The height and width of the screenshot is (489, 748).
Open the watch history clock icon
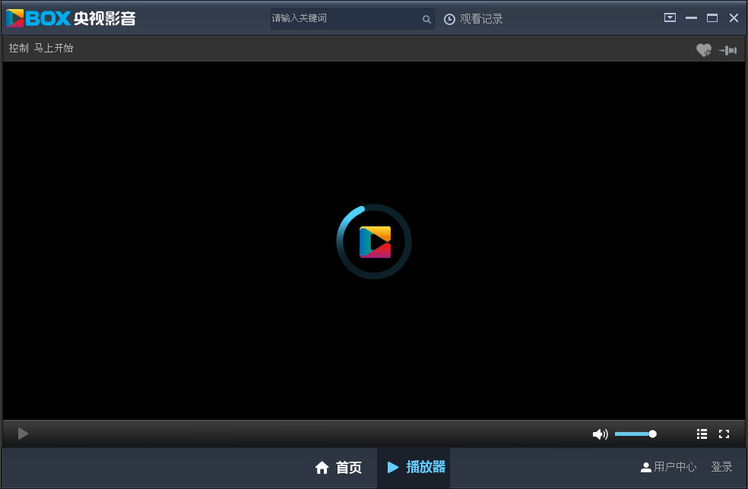coord(449,18)
